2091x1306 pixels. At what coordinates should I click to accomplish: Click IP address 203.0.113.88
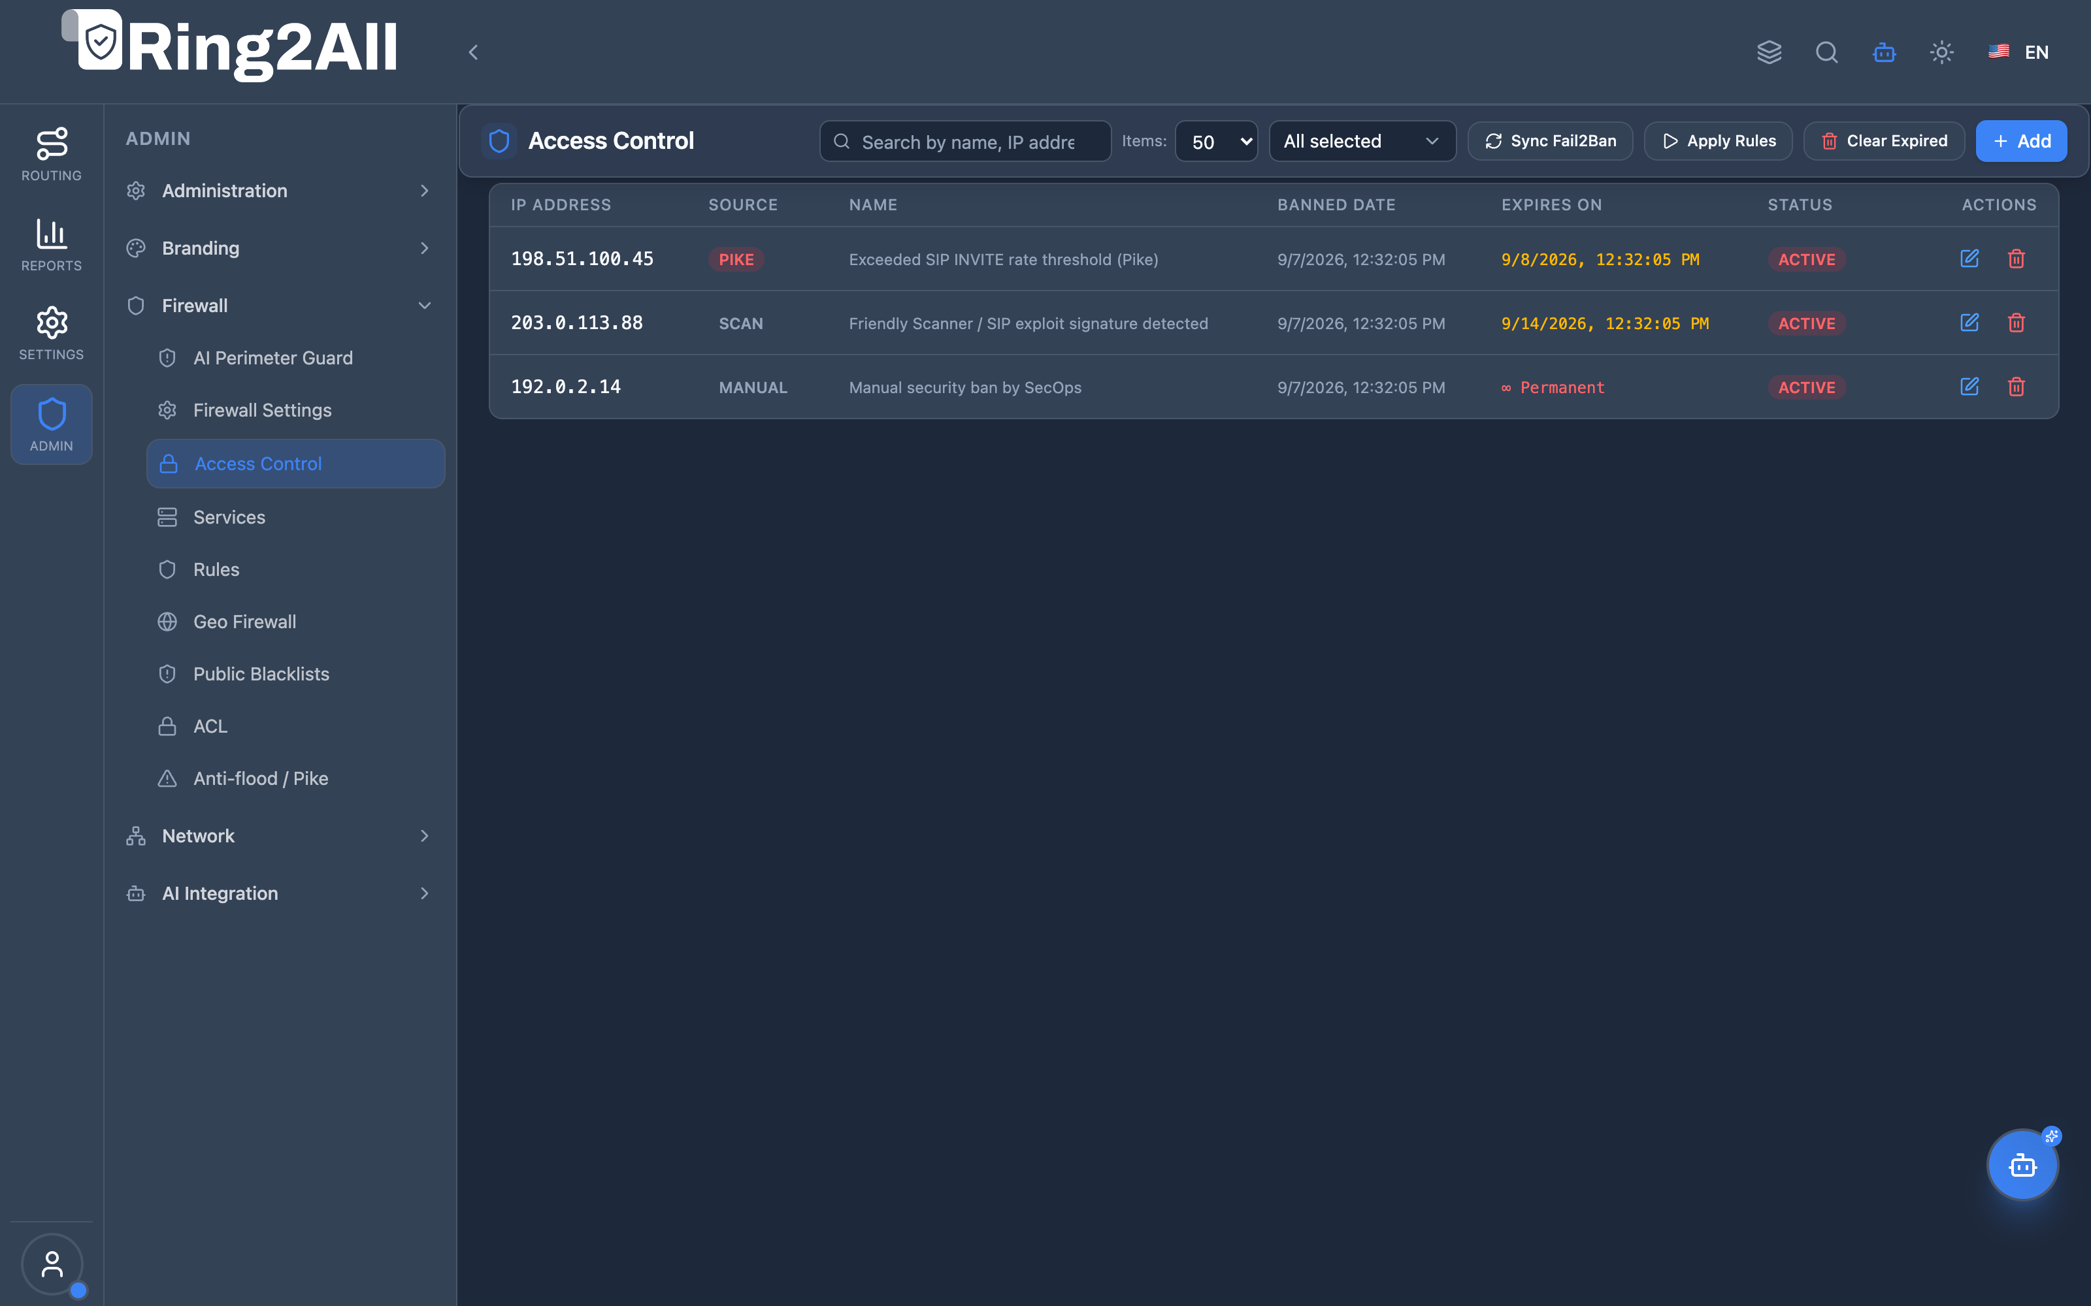click(x=576, y=322)
